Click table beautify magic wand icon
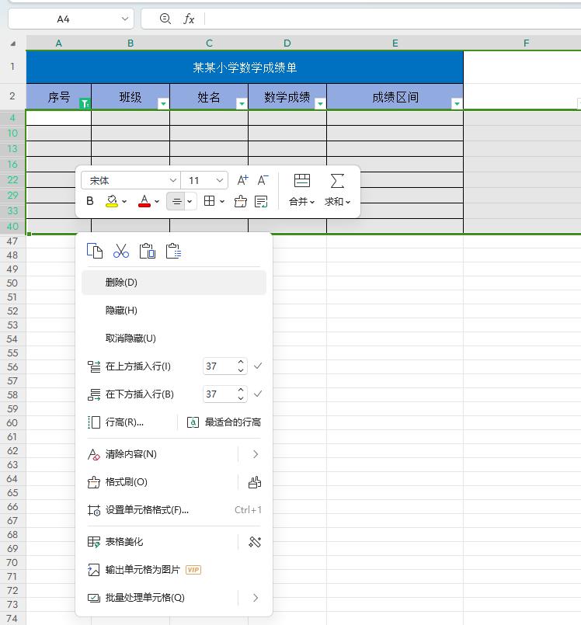The image size is (581, 625). tap(255, 542)
